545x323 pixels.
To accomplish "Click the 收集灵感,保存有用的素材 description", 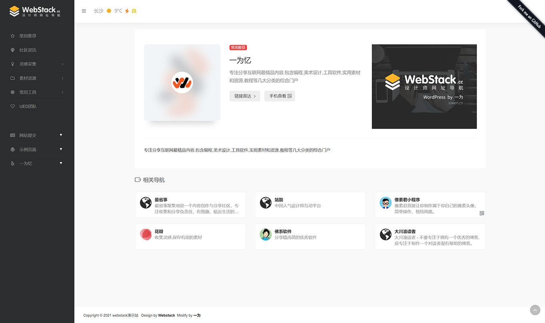I will click(178, 237).
